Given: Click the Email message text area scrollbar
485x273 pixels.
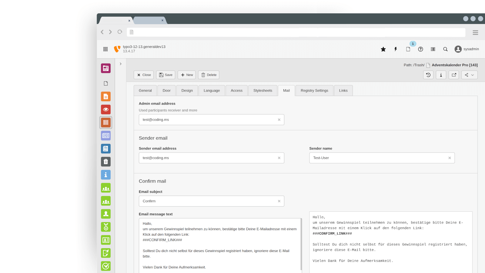Looking at the screenshot, I should click(x=301, y=244).
